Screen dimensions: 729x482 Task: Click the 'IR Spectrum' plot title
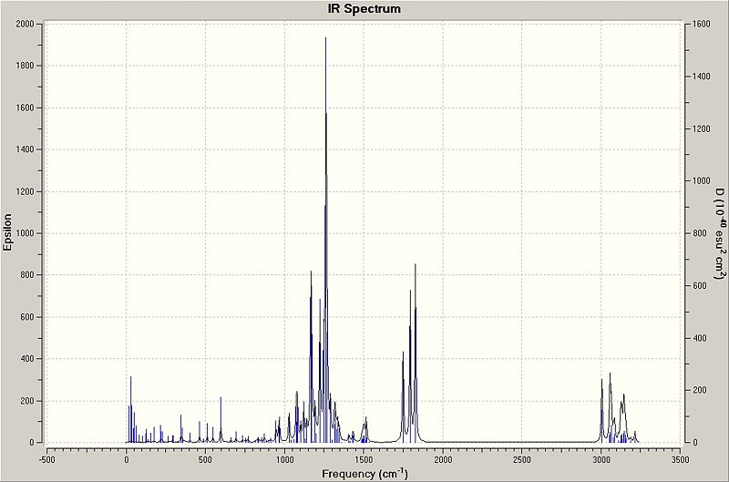pos(364,9)
